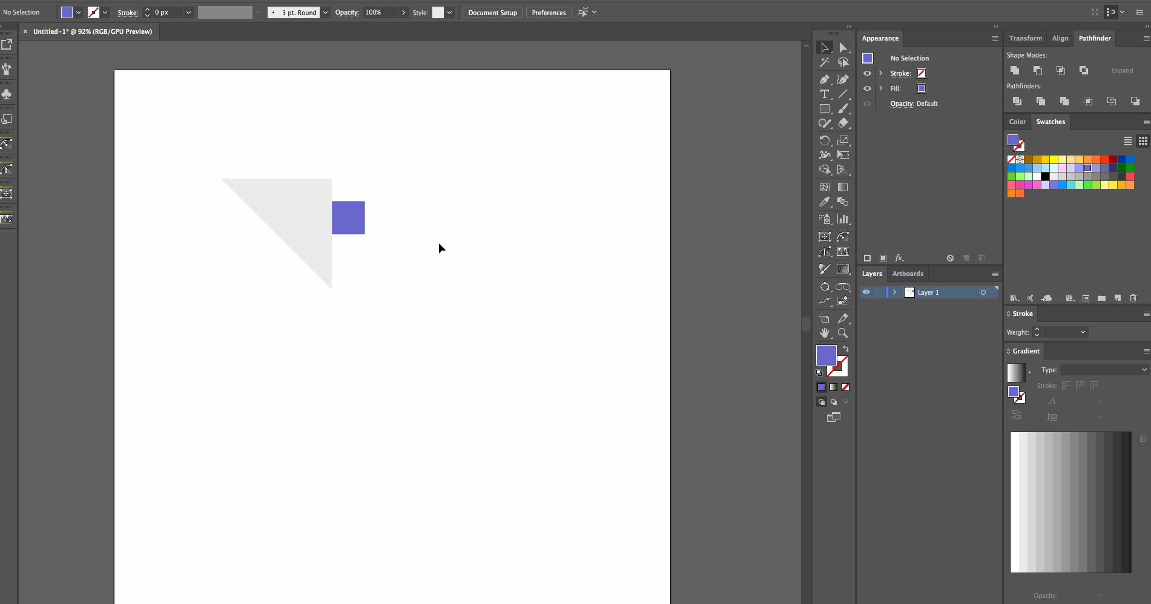Hide Layer 1 using eye icon
This screenshot has width=1151, height=604.
click(x=866, y=292)
